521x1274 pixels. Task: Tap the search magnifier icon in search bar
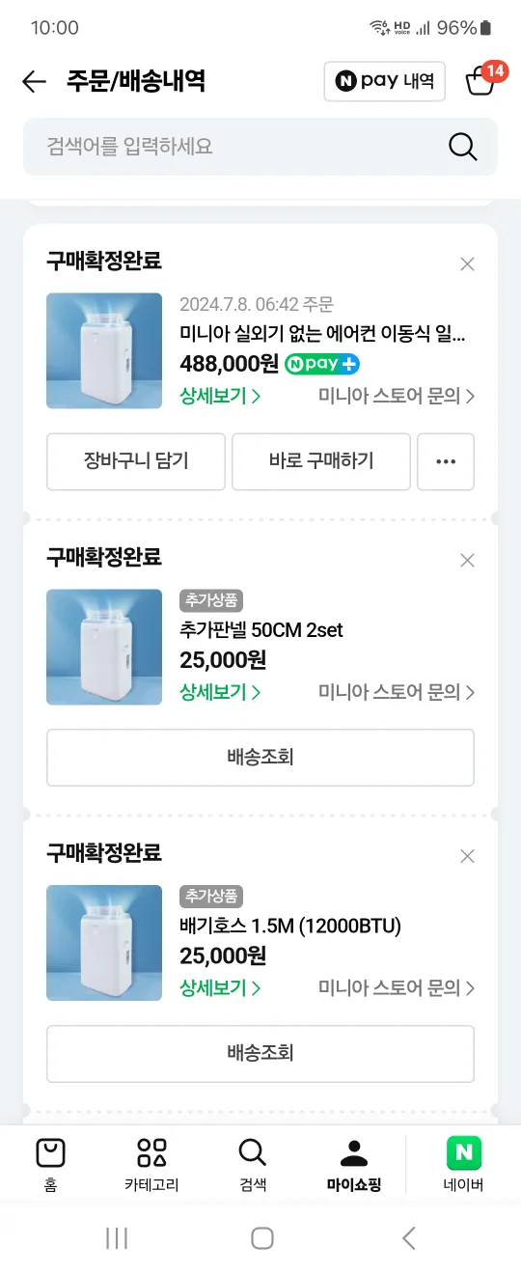pos(463,147)
